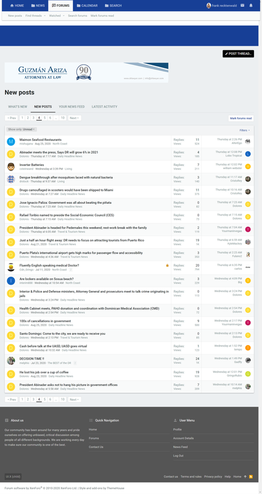Switch to the Your News Feed tab
Image resolution: width=262 pixels, height=494 pixels.
tap(72, 107)
